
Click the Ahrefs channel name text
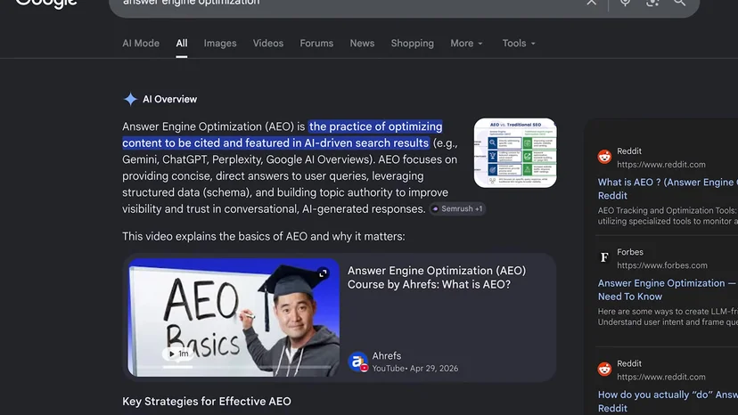(387, 355)
